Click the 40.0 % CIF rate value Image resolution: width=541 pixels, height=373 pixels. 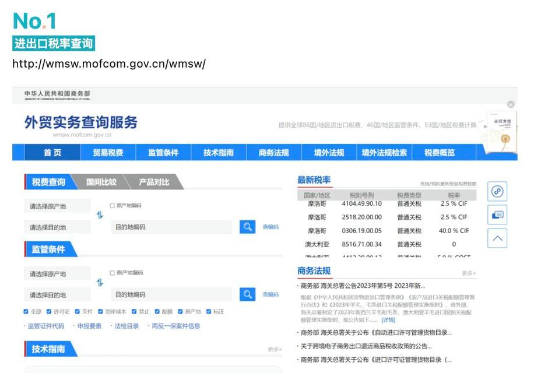coord(454,230)
